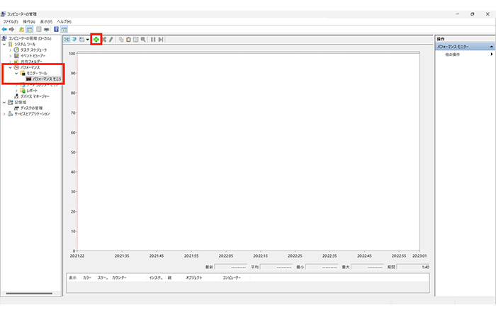
Task: Open the ファイル(F) menu
Action: 11,22
